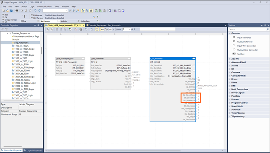Image resolution: width=270 pixels, height=153 pixels.
Task: Pin the Controller Organizer panel
Action: (x=38, y=25)
